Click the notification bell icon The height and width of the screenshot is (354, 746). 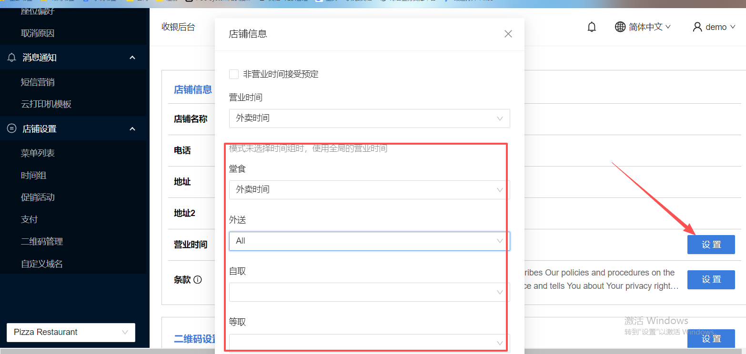(592, 27)
